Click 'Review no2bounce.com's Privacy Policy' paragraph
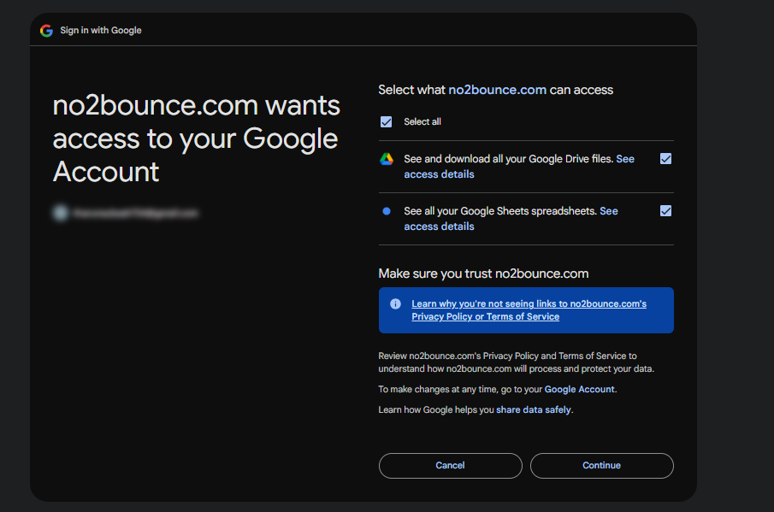 pyautogui.click(x=517, y=362)
